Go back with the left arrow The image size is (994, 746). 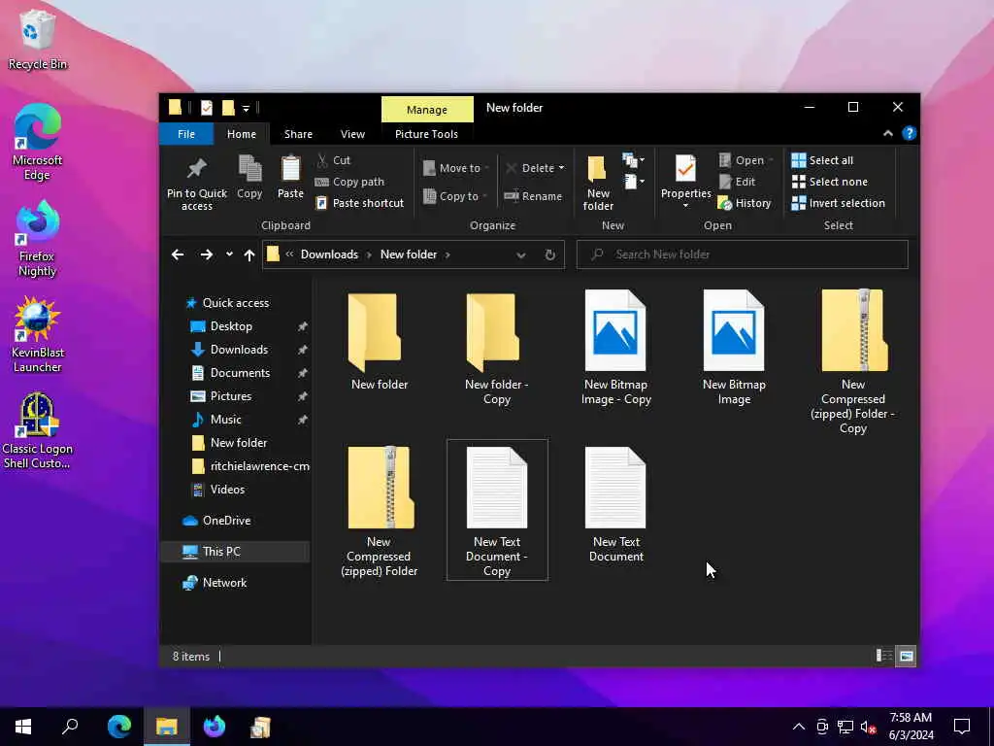pos(178,254)
